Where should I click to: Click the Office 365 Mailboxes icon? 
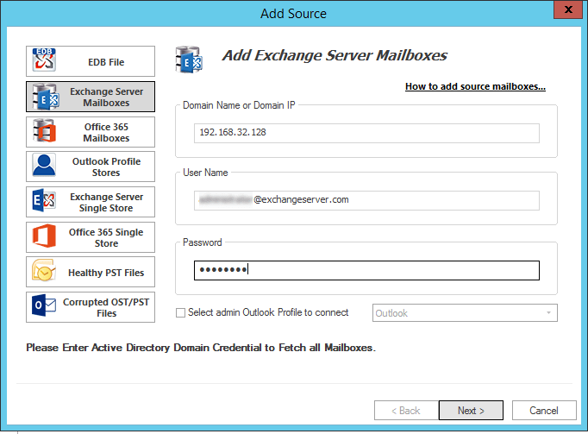[44, 130]
